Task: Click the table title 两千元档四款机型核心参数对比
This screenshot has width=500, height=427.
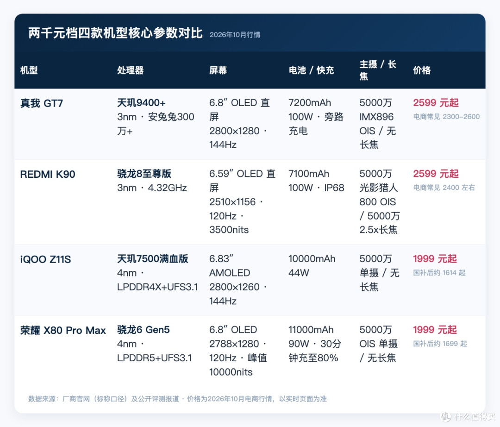Action: coord(115,33)
